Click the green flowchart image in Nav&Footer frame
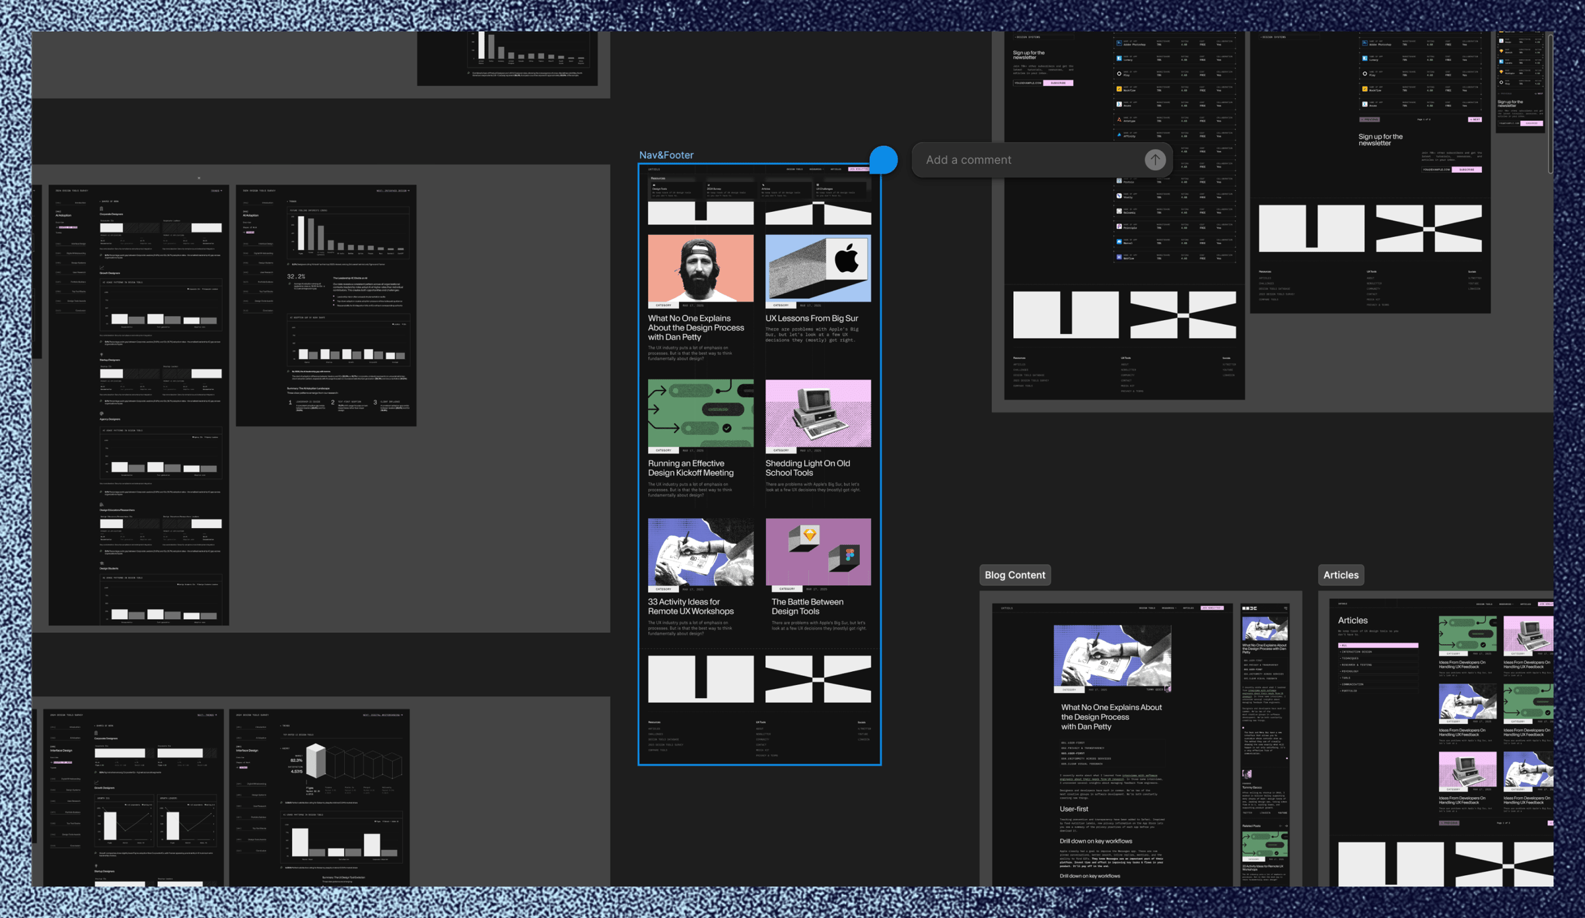Image resolution: width=1585 pixels, height=918 pixels. click(700, 414)
